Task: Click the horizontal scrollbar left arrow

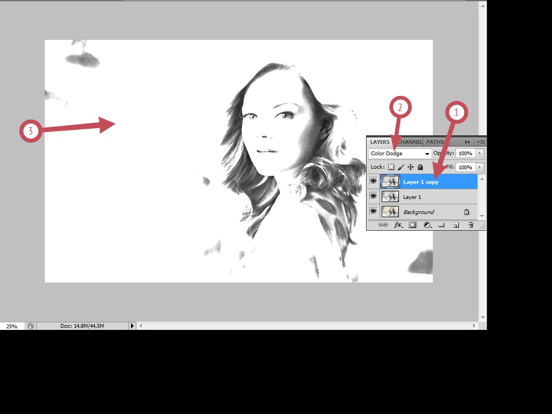Action: (141, 326)
